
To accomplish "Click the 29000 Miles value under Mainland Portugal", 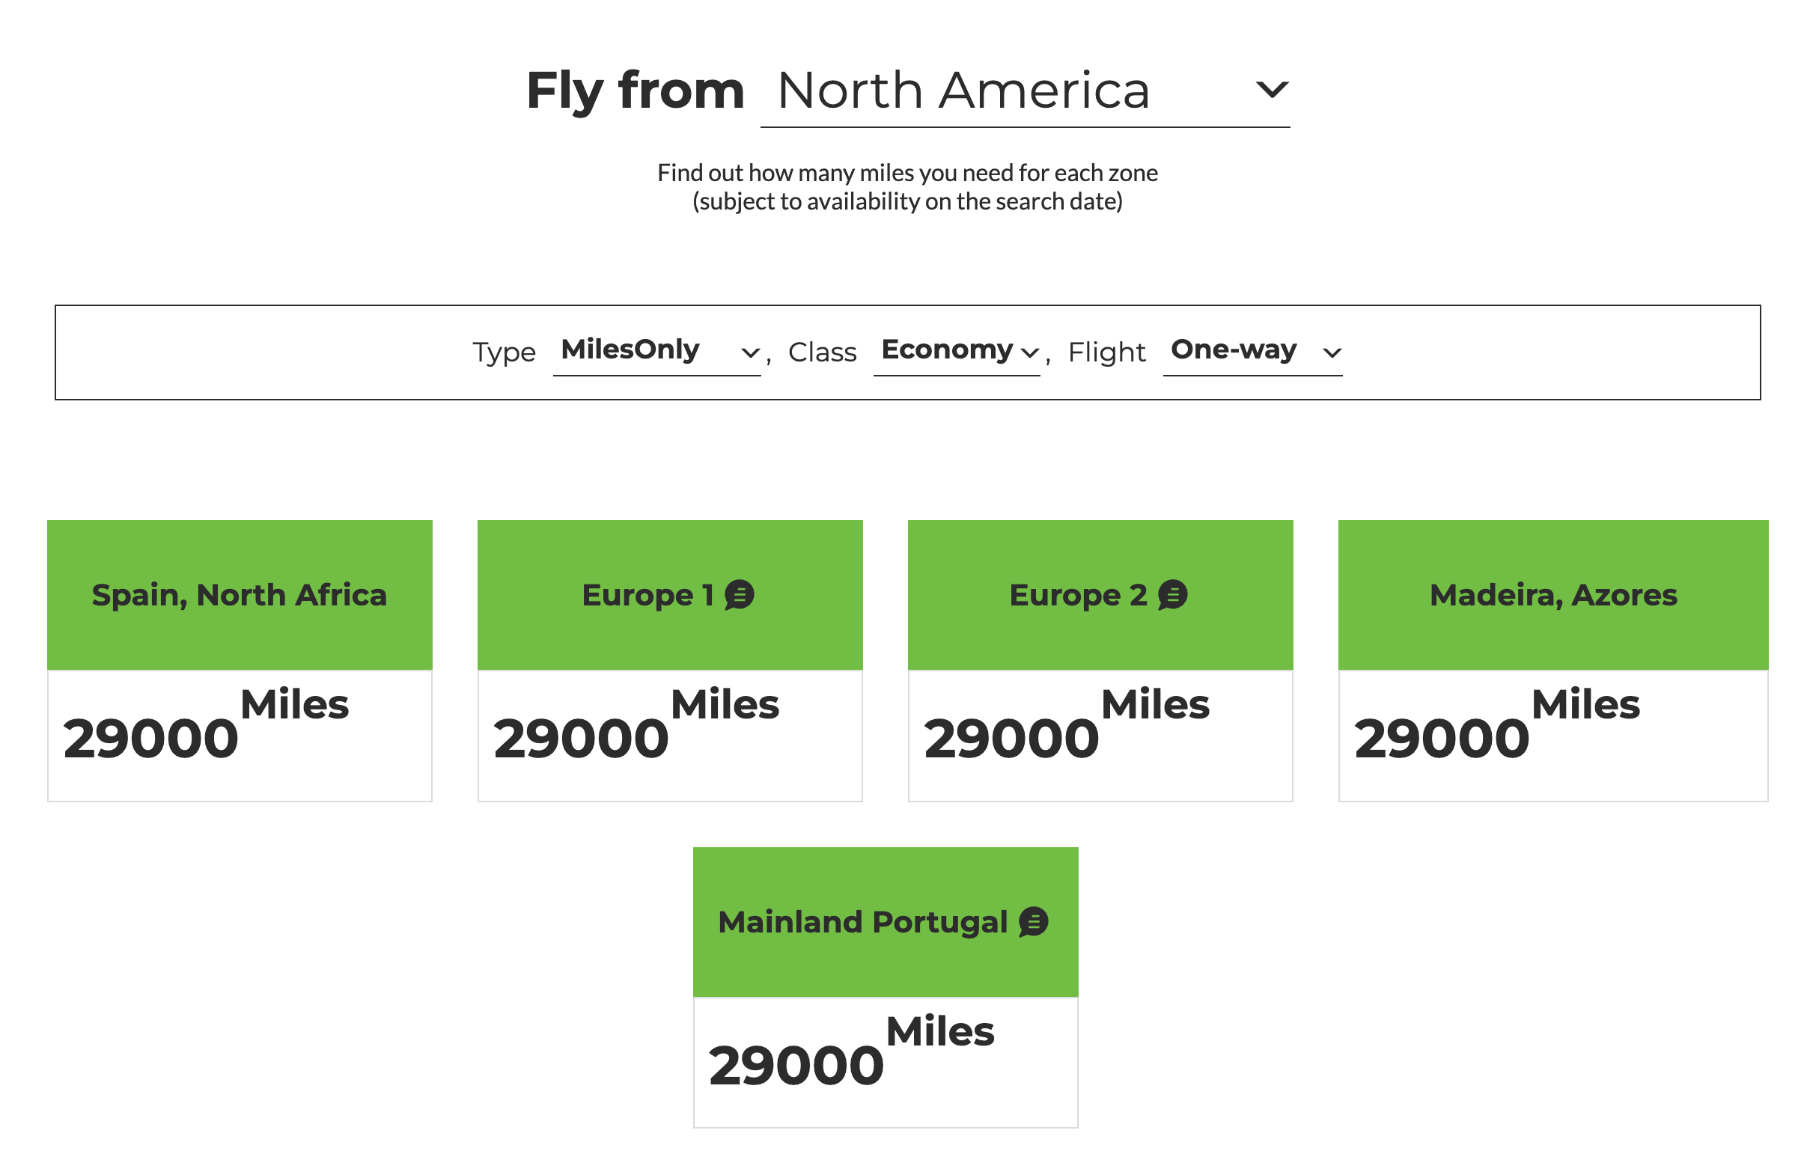I will 850,1053.
